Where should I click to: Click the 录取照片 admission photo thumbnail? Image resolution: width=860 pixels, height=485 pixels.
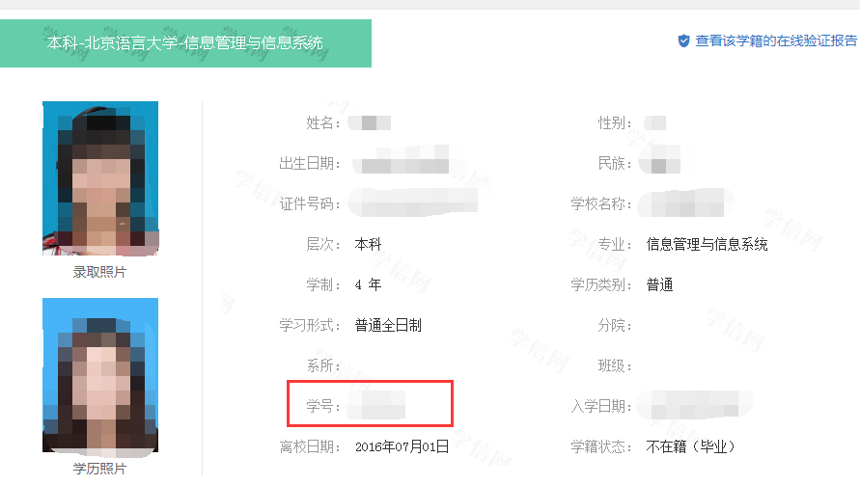(x=100, y=178)
